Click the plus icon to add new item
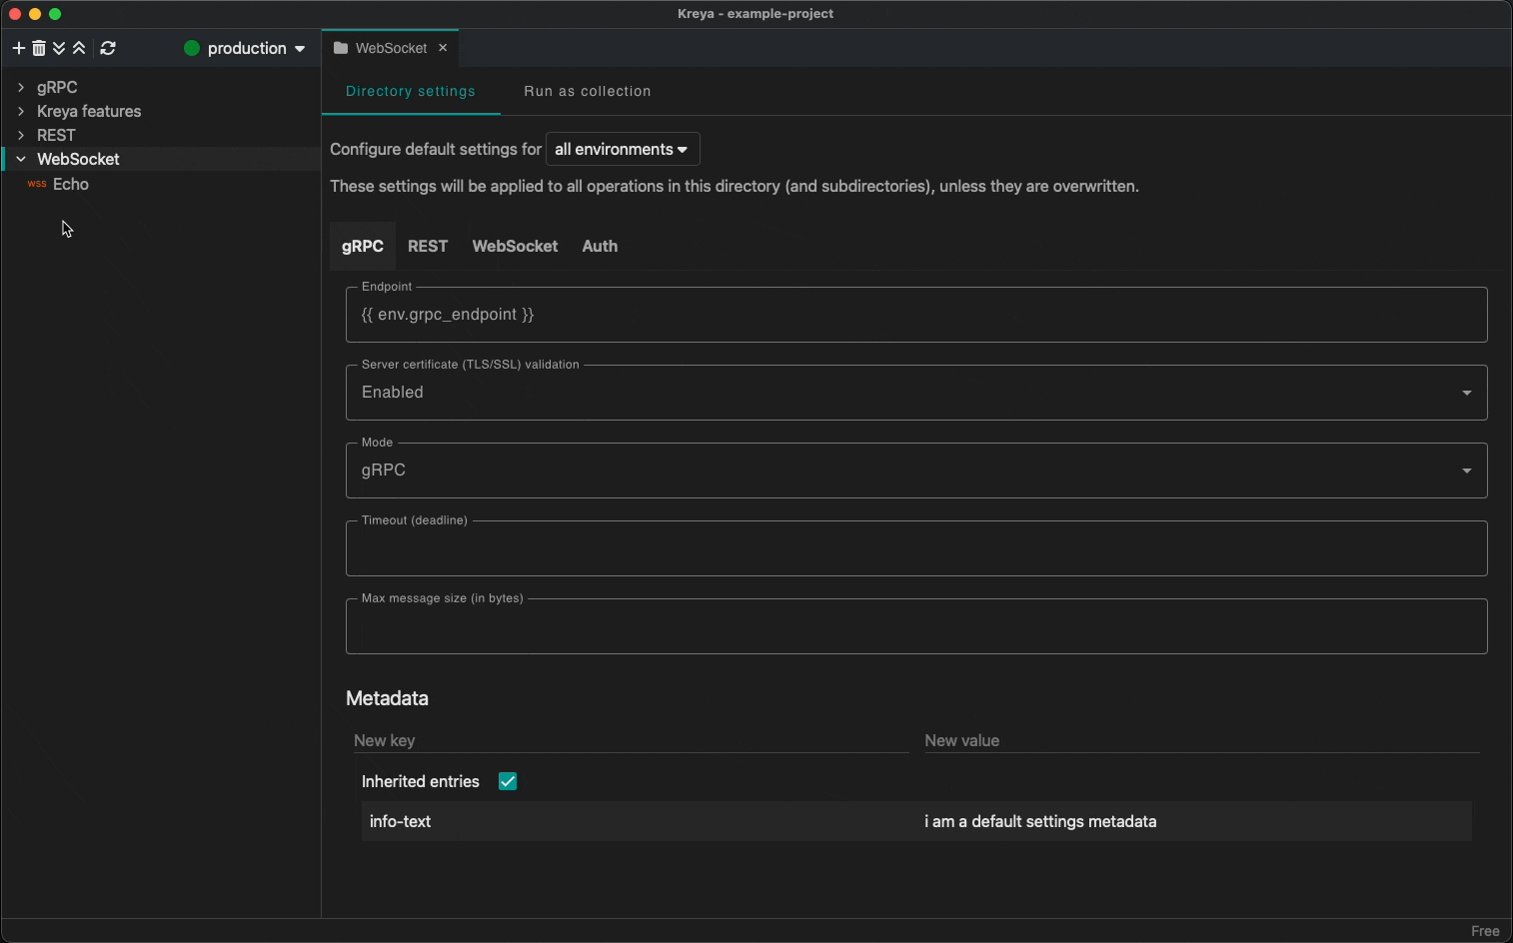The image size is (1513, 943). (18, 48)
